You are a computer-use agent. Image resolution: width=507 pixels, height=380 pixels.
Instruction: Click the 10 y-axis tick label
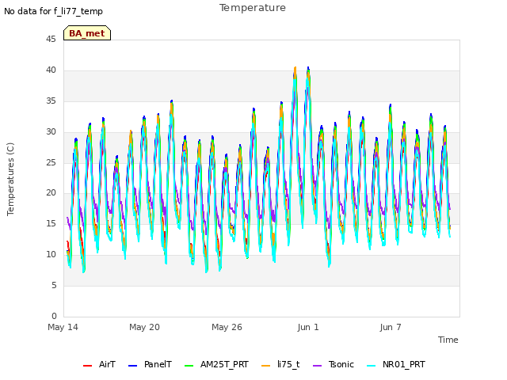(x=51, y=255)
